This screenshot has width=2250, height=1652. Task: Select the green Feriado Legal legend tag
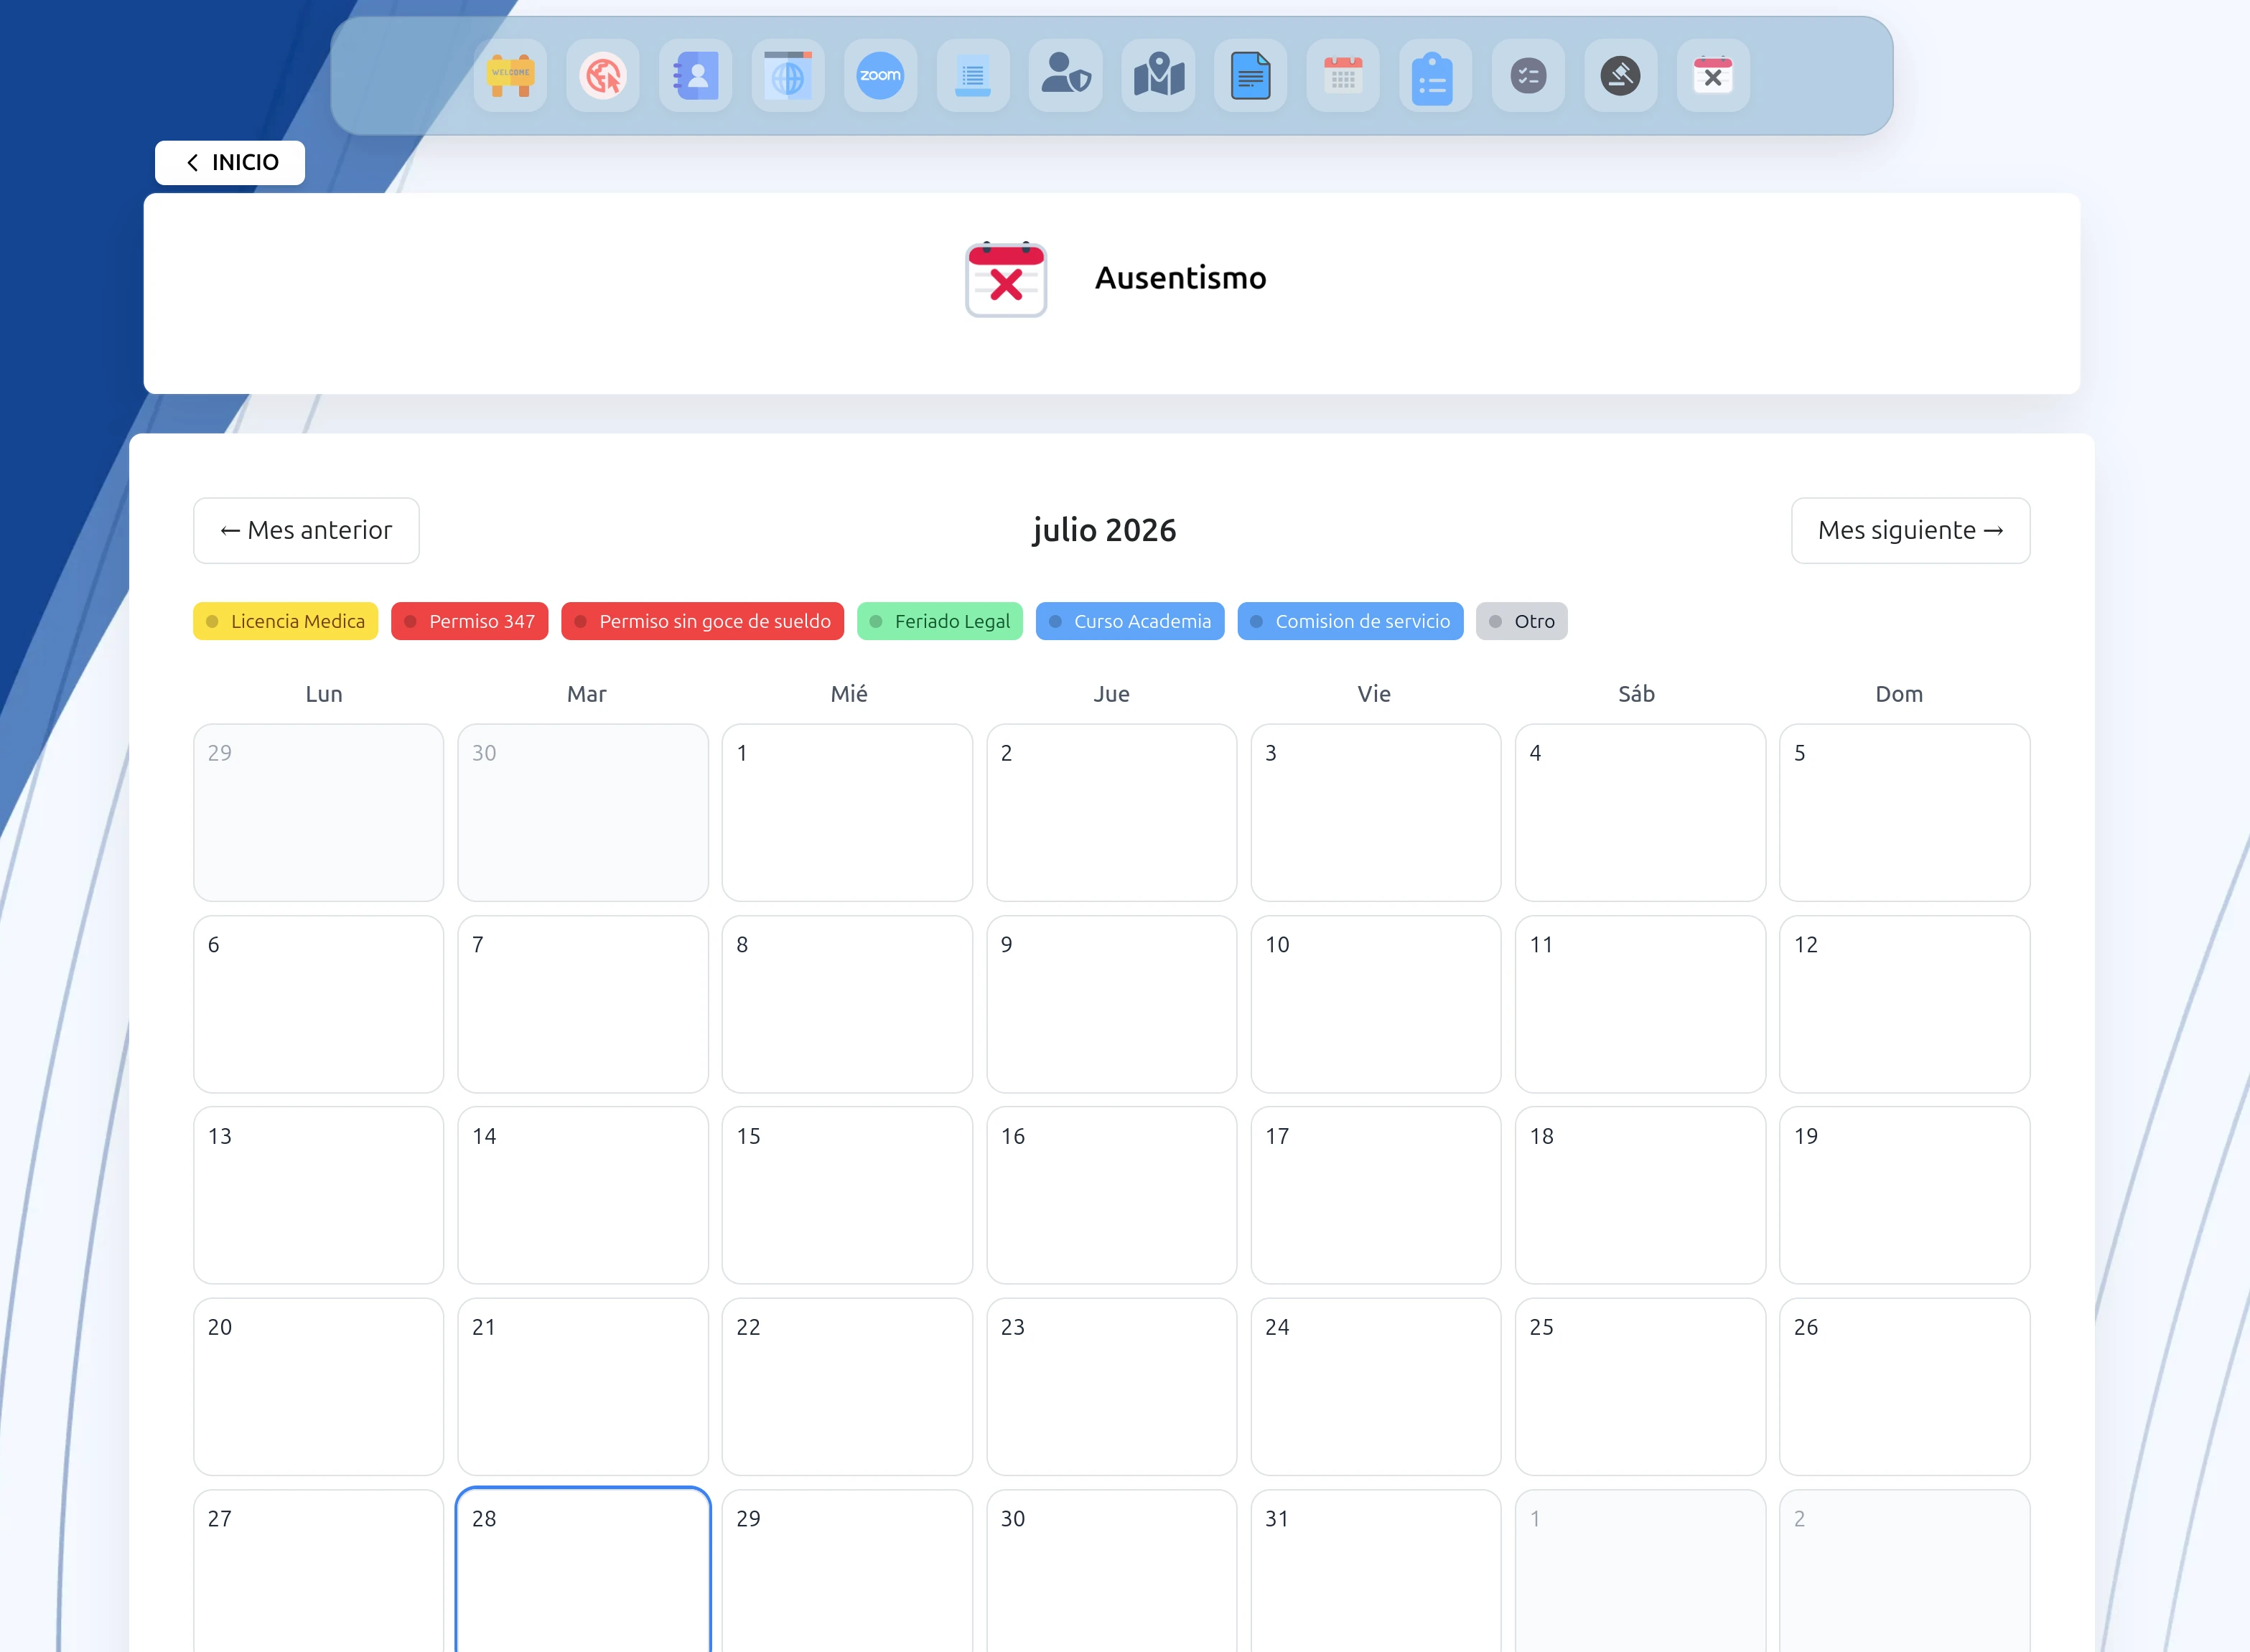click(940, 621)
